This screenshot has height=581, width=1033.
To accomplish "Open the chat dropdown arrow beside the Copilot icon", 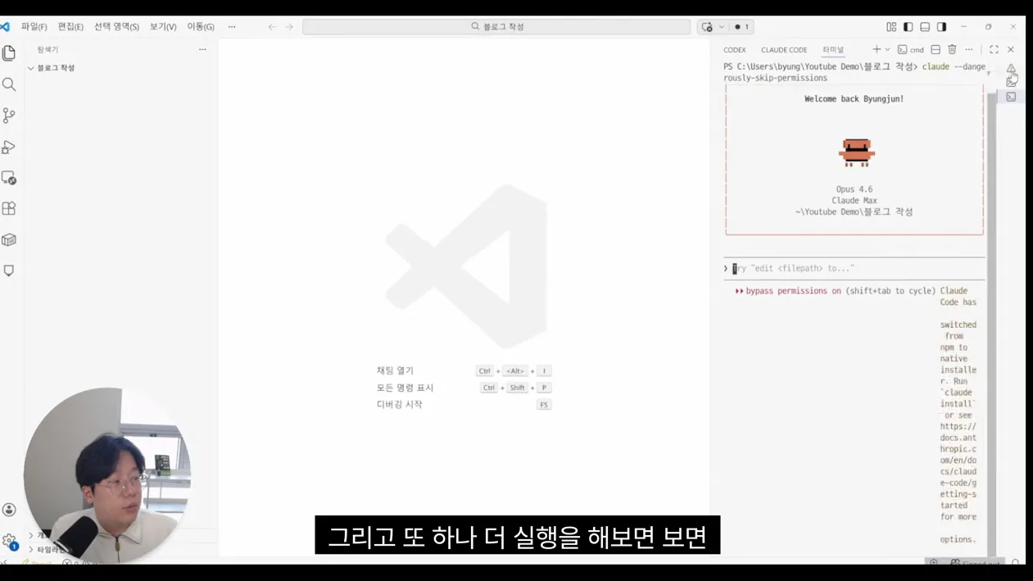I will click(721, 27).
